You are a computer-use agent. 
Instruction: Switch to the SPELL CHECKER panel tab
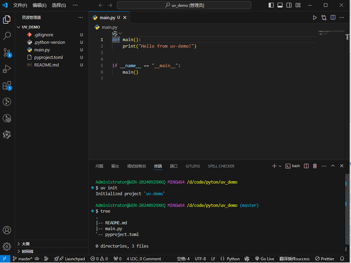tap(221, 166)
